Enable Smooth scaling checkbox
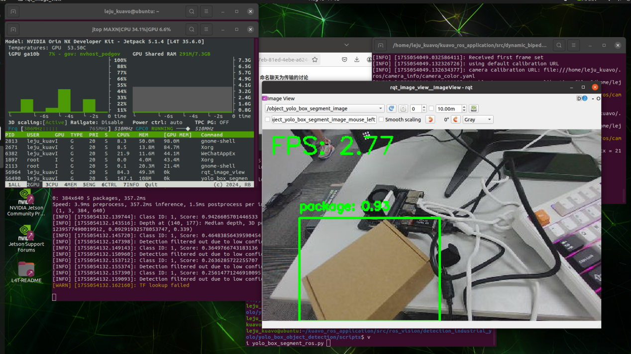The height and width of the screenshot is (354, 631). (x=381, y=119)
